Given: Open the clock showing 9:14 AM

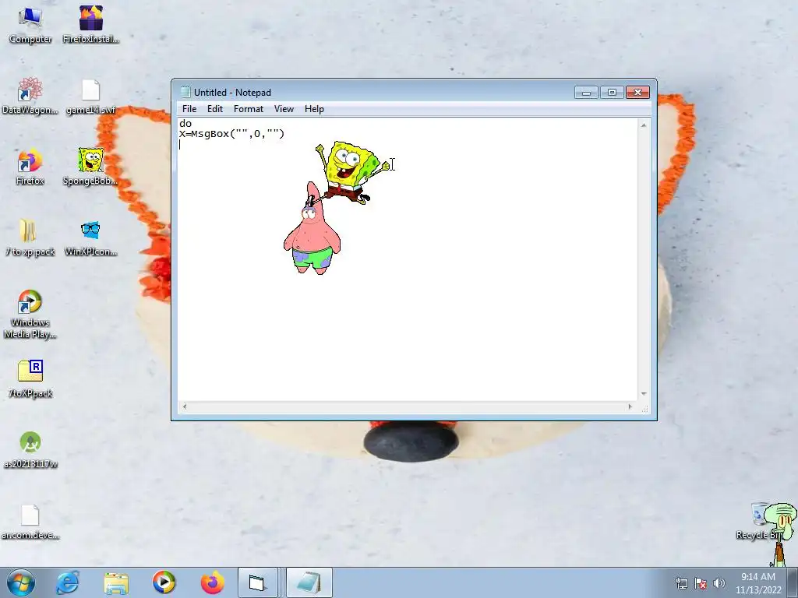Looking at the screenshot, I should pos(757,582).
